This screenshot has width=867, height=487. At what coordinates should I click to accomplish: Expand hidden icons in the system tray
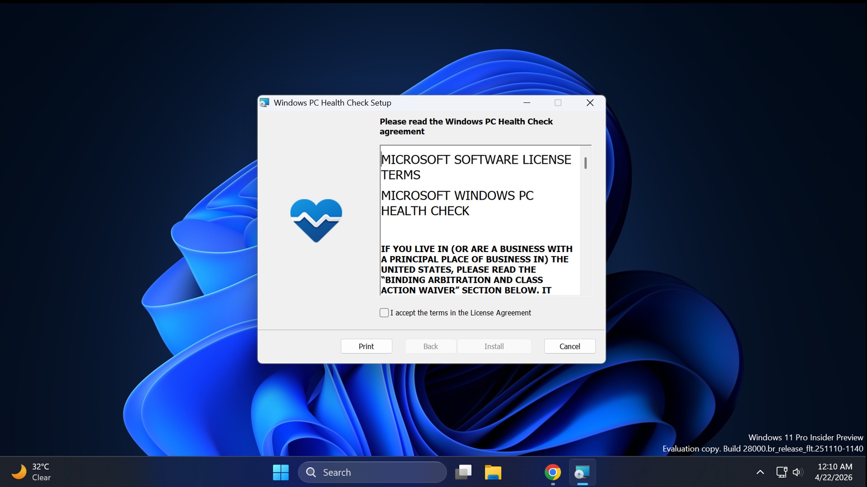pos(760,472)
